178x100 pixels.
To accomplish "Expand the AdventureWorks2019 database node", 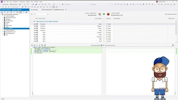I will tap(3, 17).
